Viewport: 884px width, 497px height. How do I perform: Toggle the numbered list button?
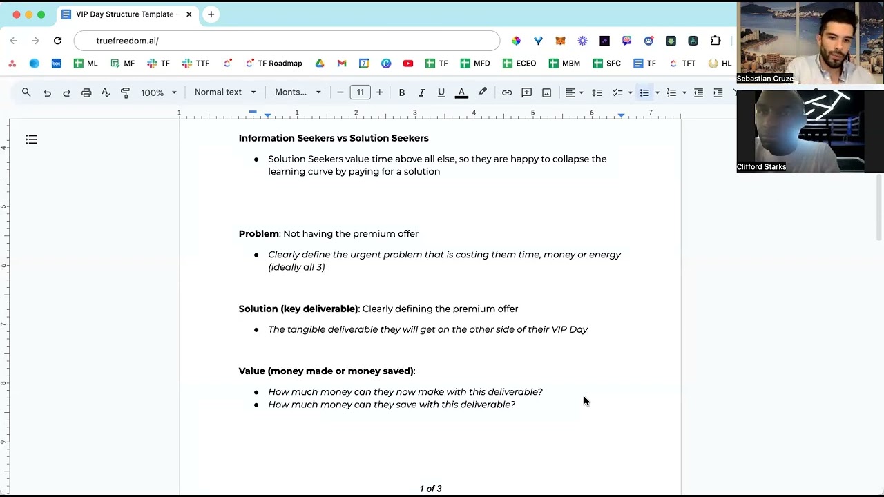(x=671, y=92)
